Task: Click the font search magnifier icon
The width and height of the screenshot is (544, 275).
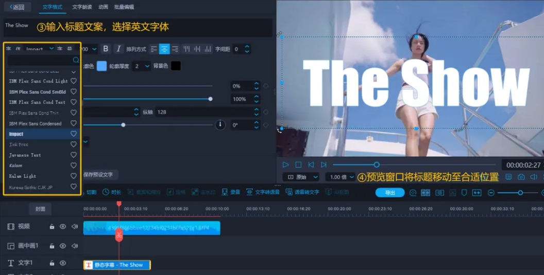Action: (x=76, y=60)
